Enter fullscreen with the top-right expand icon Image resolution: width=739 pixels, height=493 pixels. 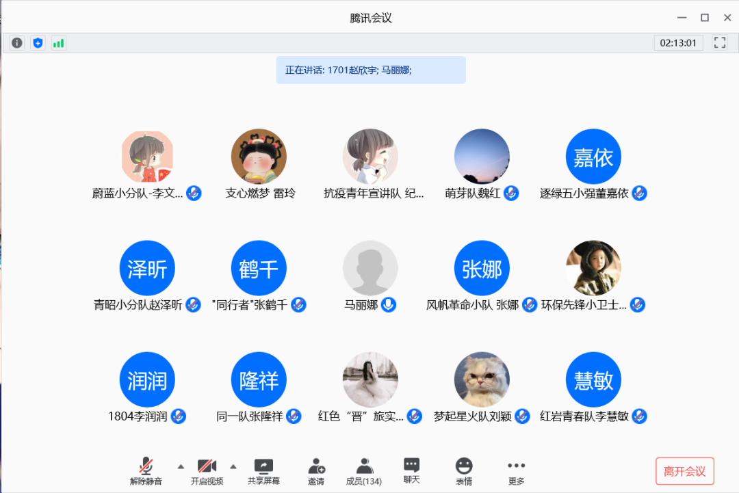[720, 42]
